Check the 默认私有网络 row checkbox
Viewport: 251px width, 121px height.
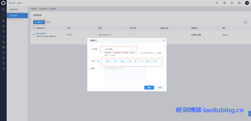[x=34, y=35]
